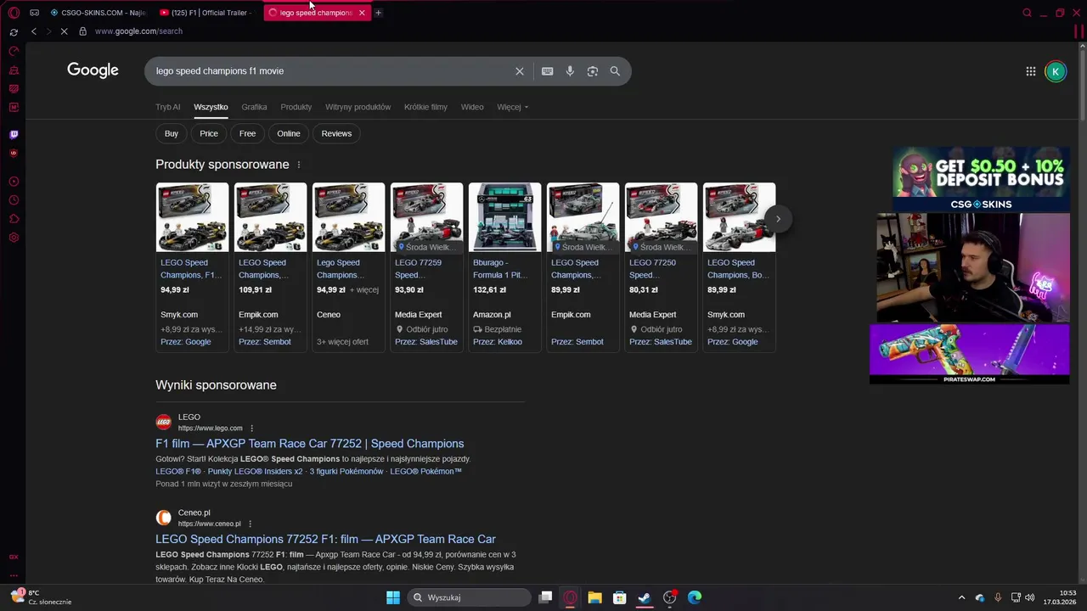
Task: Open the Google apps grid
Action: 1031,71
